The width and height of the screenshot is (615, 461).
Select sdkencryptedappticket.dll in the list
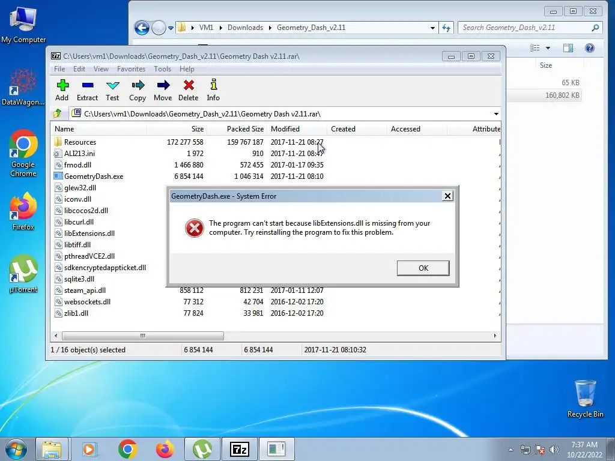coord(105,267)
